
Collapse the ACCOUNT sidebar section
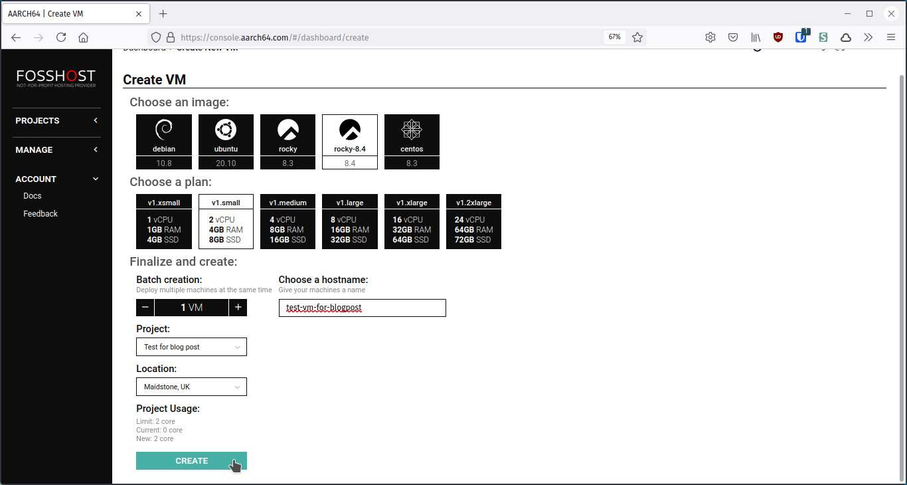pos(56,179)
